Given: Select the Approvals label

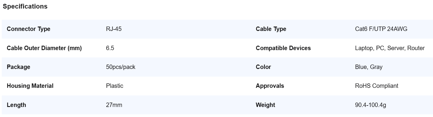Looking at the screenshot, I should 270,86.
